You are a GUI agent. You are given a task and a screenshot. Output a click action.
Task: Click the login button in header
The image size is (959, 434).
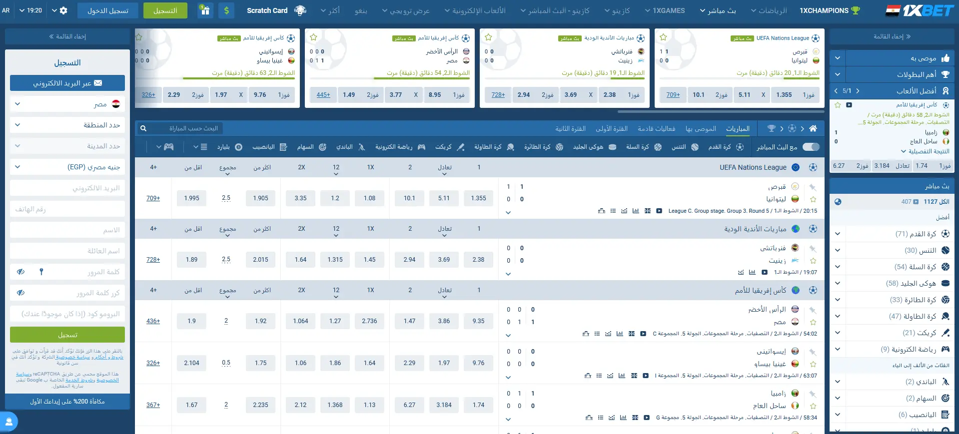click(x=108, y=10)
